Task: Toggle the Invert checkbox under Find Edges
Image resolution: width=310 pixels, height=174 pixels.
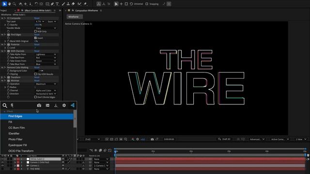Action: [35, 38]
